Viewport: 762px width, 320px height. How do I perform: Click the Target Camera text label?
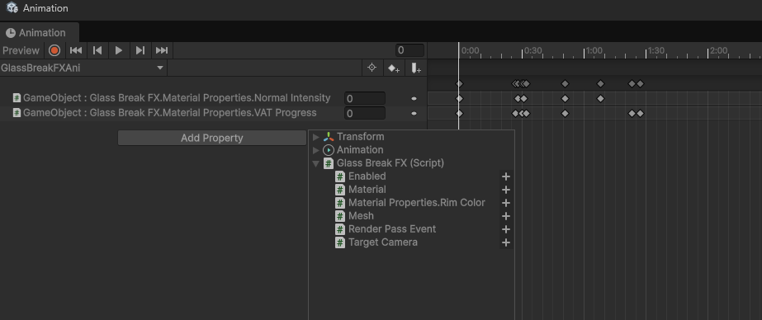(x=383, y=242)
